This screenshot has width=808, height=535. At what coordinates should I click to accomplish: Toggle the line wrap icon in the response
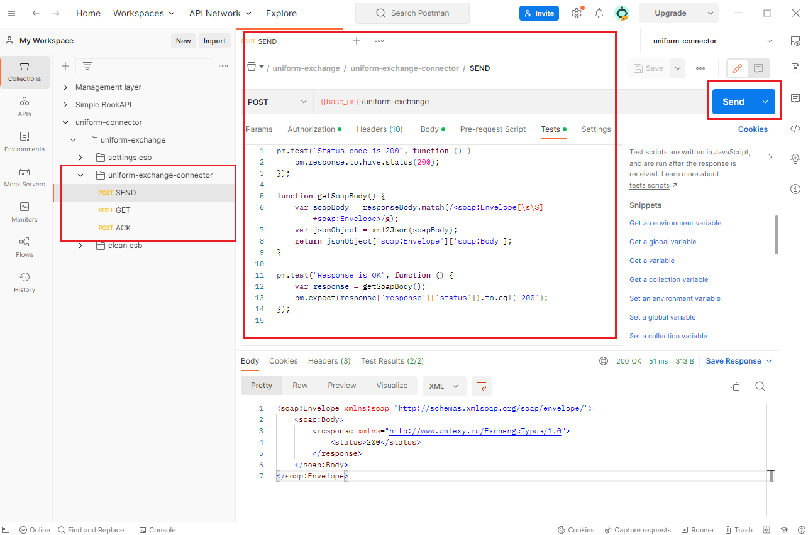click(x=482, y=386)
